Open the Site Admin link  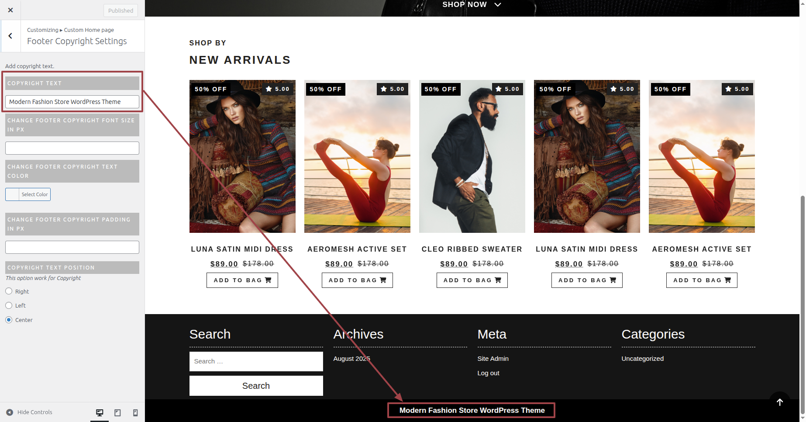493,359
